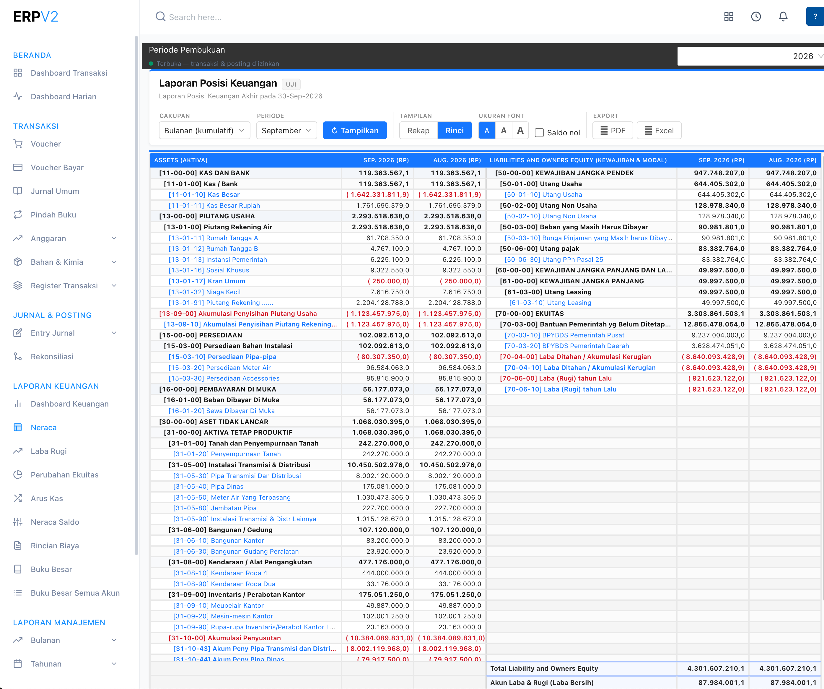
Task: Click the Perubahan Ekuitas pie icon
Action: [x=18, y=474]
